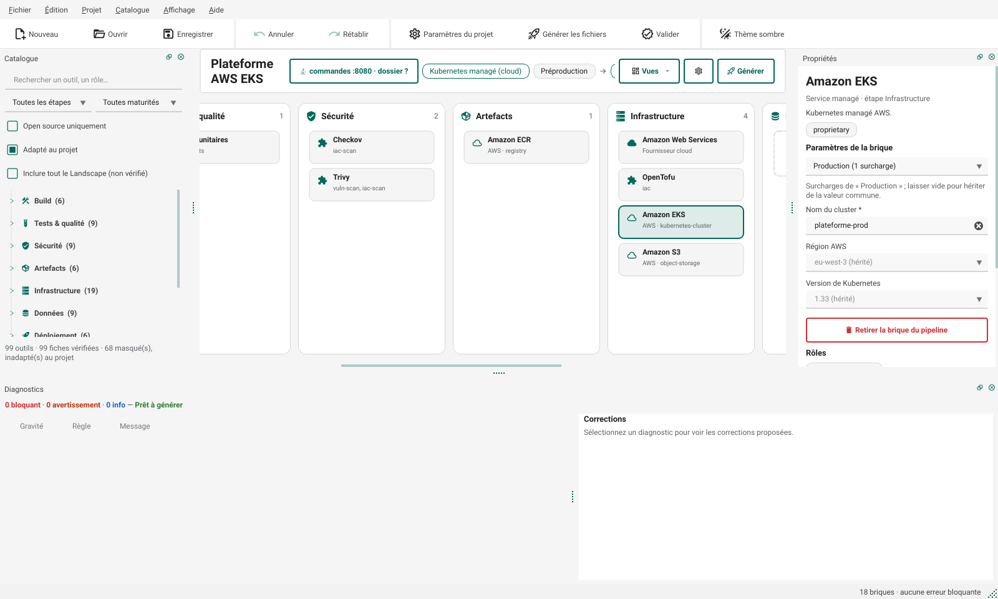Click the Valider toolbar button

tap(661, 34)
